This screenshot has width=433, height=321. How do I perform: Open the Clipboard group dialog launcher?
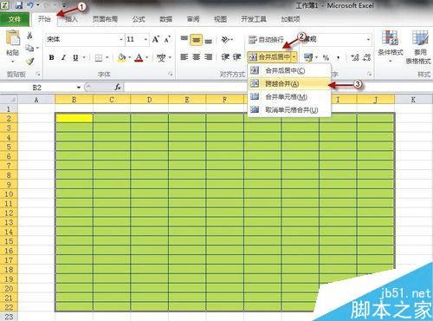tap(38, 75)
